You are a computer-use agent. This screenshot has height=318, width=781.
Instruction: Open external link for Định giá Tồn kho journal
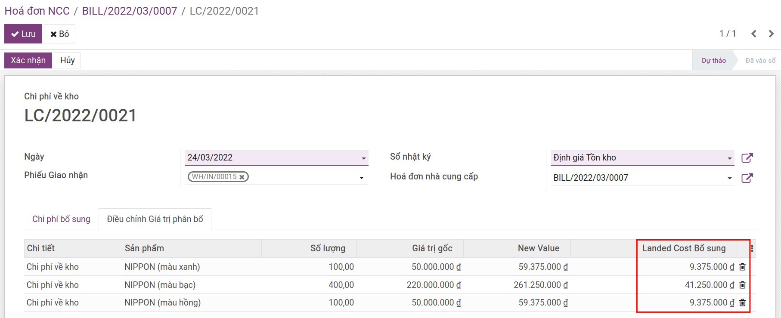pyautogui.click(x=747, y=158)
